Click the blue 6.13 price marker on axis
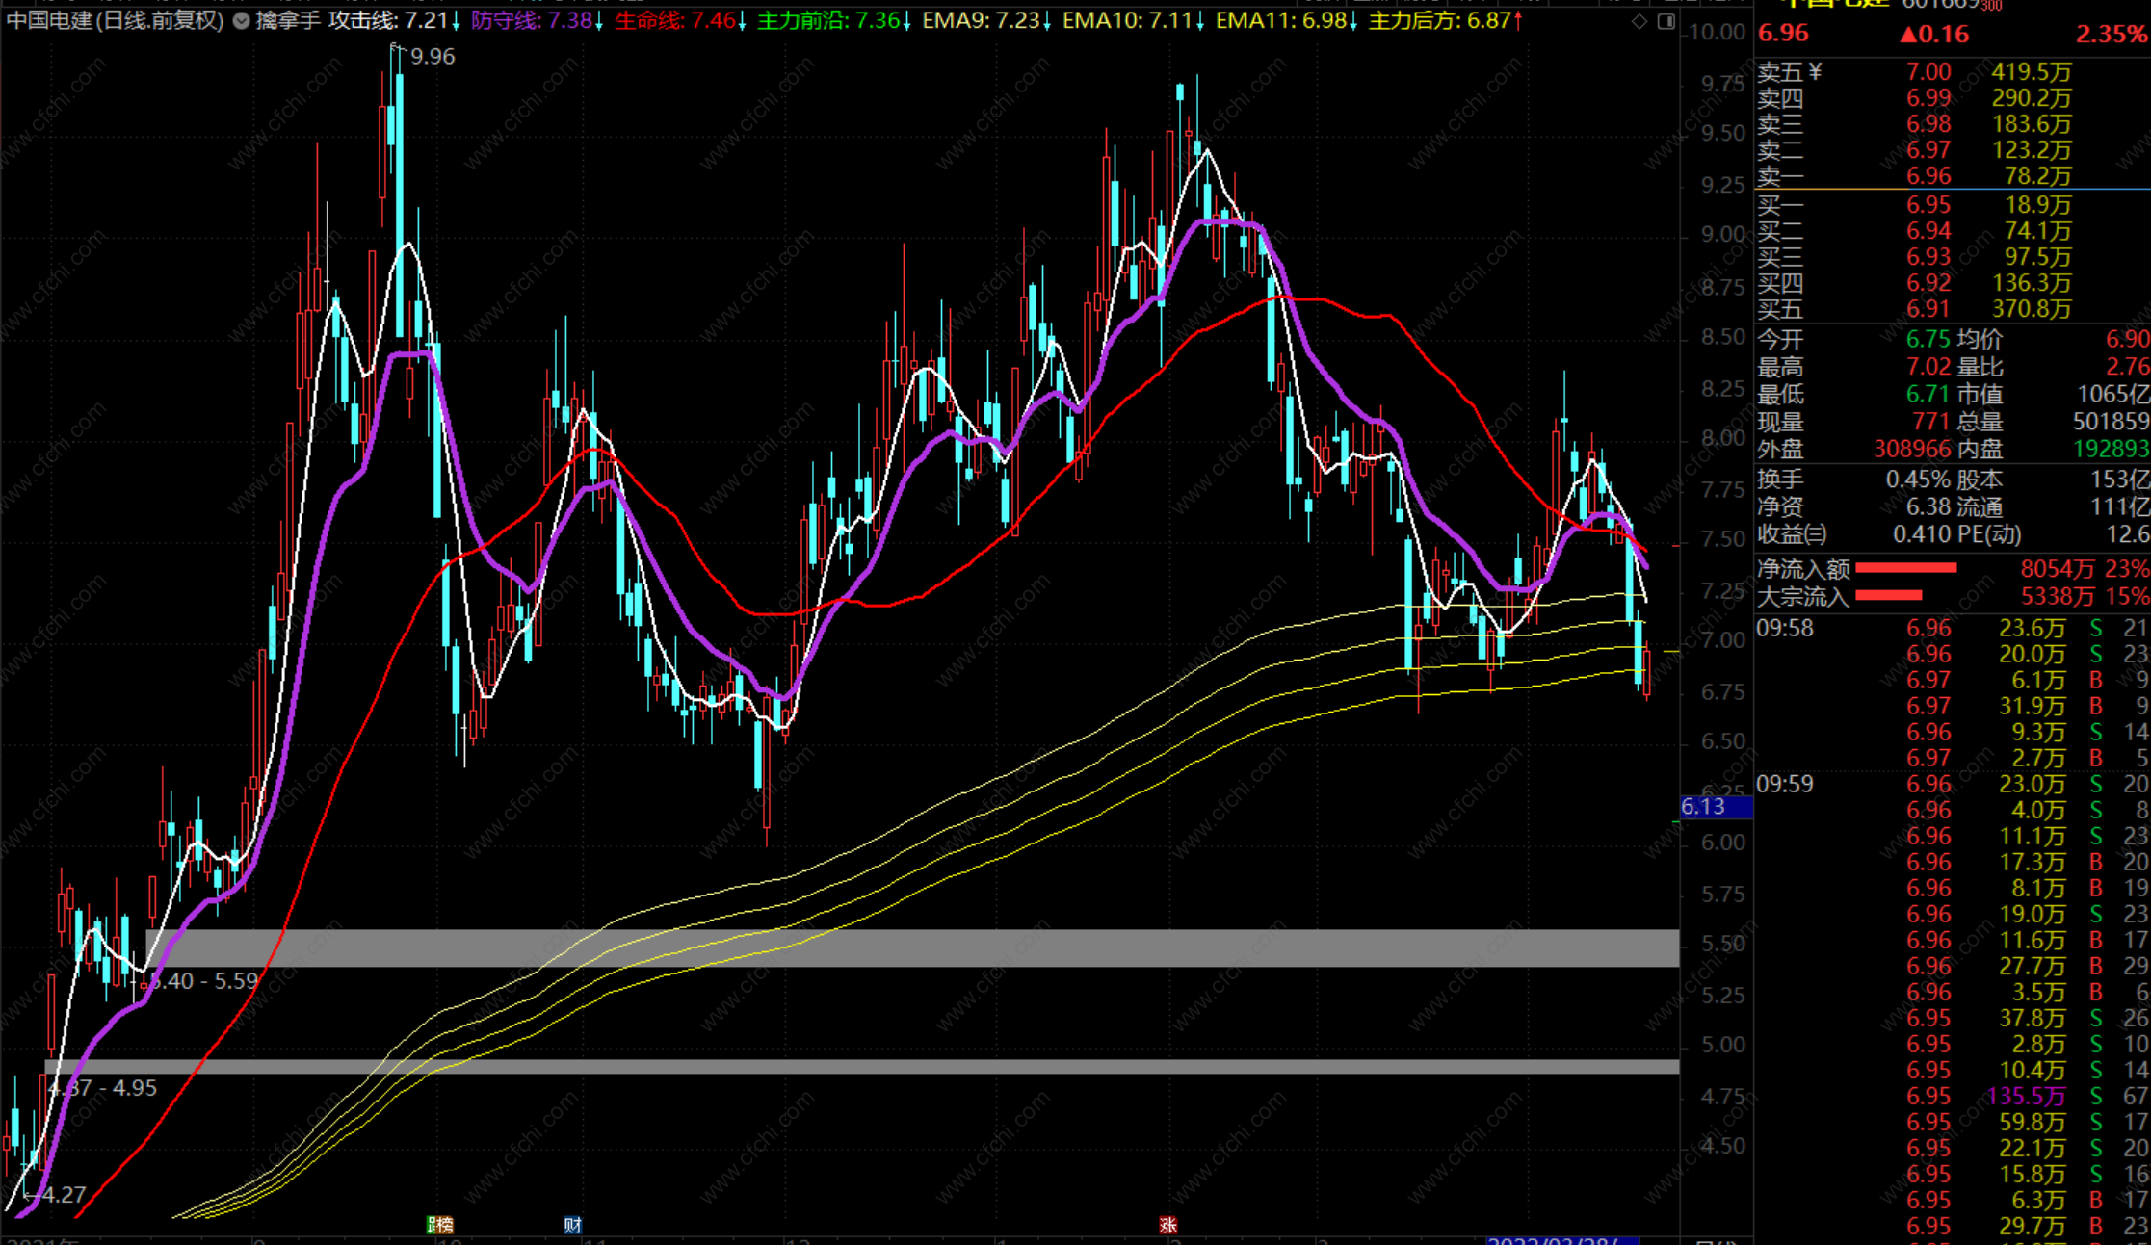 point(1715,807)
